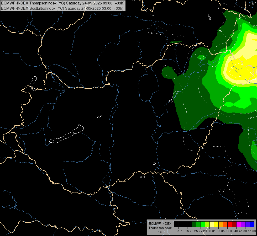
Task: Click the pure yellow 31–33 legend swatch
Action: [216, 224]
